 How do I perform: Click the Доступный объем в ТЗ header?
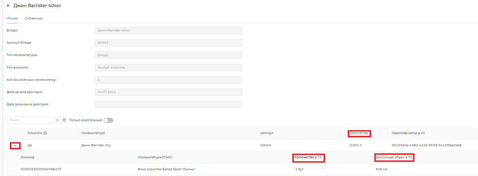394,157
